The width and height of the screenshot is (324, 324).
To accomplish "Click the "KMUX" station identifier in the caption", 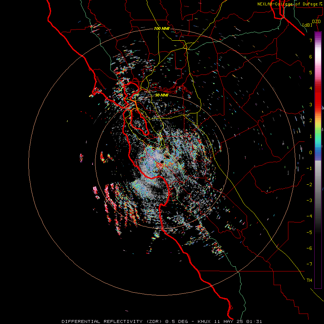I will click(204, 321).
